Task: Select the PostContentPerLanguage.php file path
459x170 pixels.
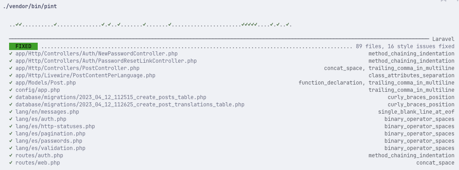Action: point(85,75)
